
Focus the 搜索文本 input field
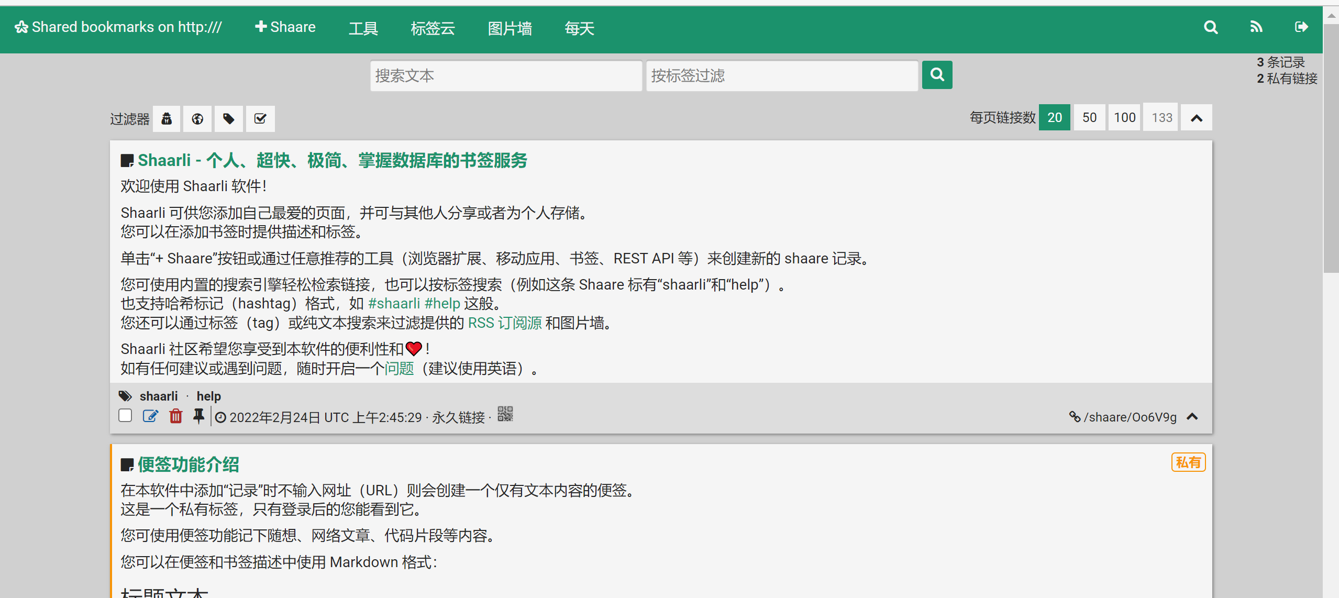point(506,76)
